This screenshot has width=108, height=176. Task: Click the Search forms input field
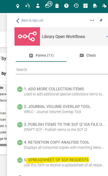(x=62, y=70)
